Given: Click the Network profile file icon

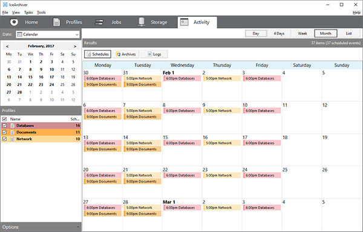Looking at the screenshot, I should pos(12,139).
